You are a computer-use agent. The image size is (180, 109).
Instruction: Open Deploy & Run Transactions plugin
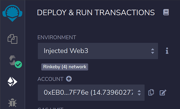tap(12, 82)
